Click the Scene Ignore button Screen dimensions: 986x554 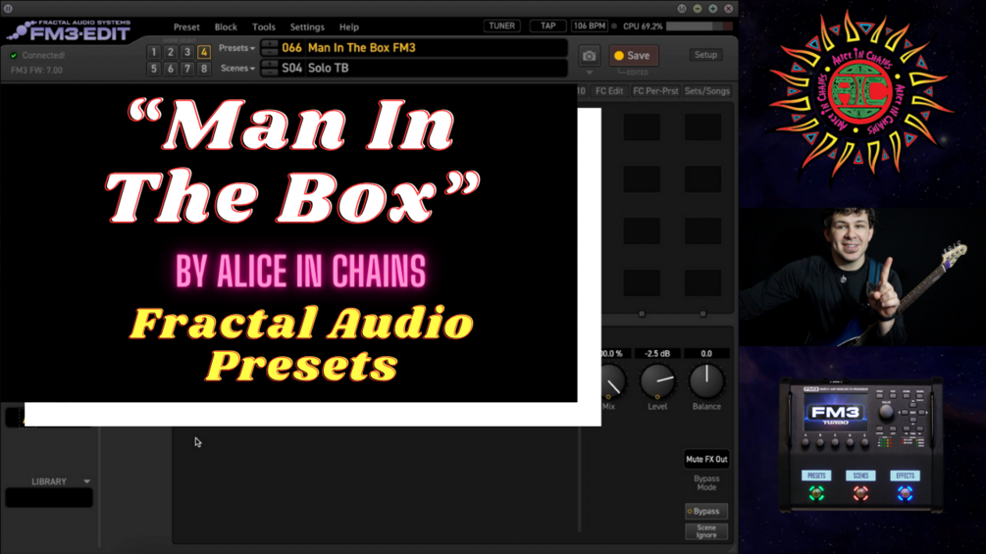(706, 531)
